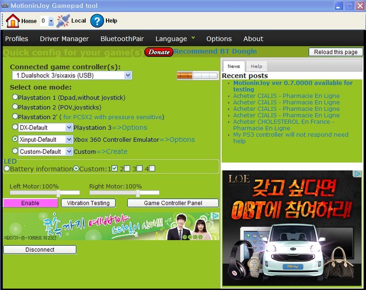Click the blue Help question mark icon

tap(97, 21)
